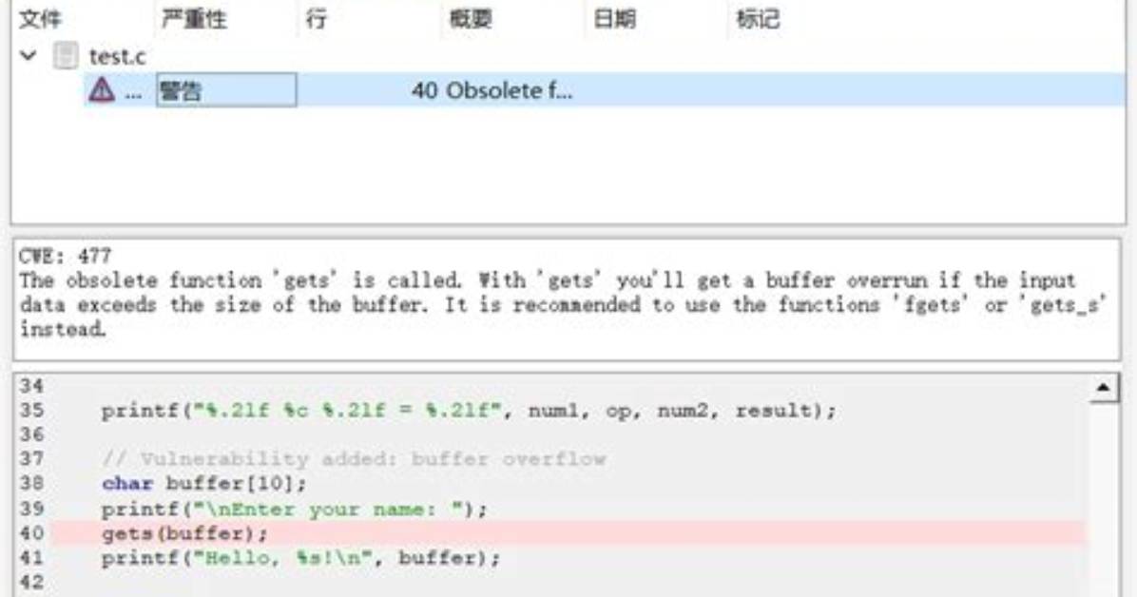Sort by the 日期 column header
Image resolution: width=1137 pixels, height=597 pixels.
tap(614, 19)
